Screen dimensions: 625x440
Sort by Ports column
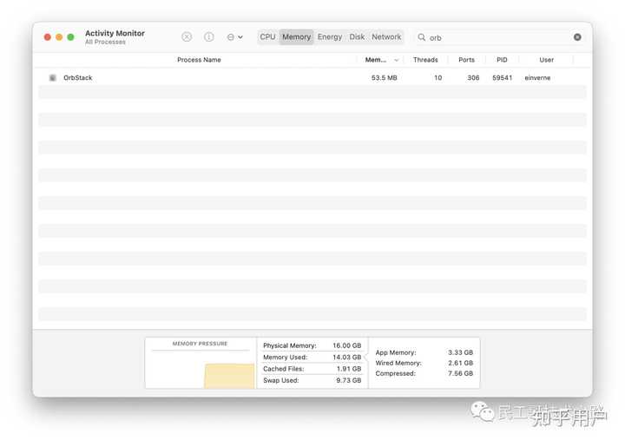[466, 60]
